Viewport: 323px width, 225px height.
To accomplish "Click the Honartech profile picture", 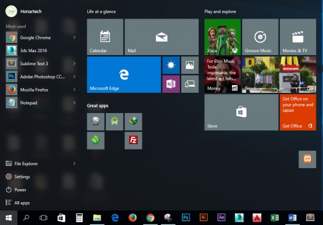I will tap(11, 11).
